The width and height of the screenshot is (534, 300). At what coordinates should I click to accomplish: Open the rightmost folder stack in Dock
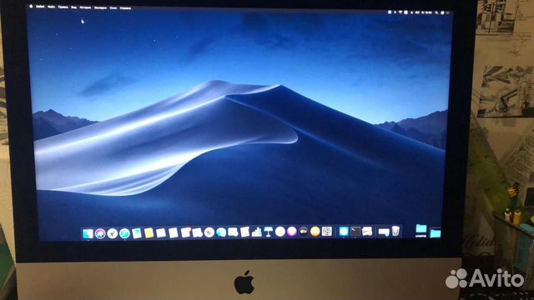435,233
